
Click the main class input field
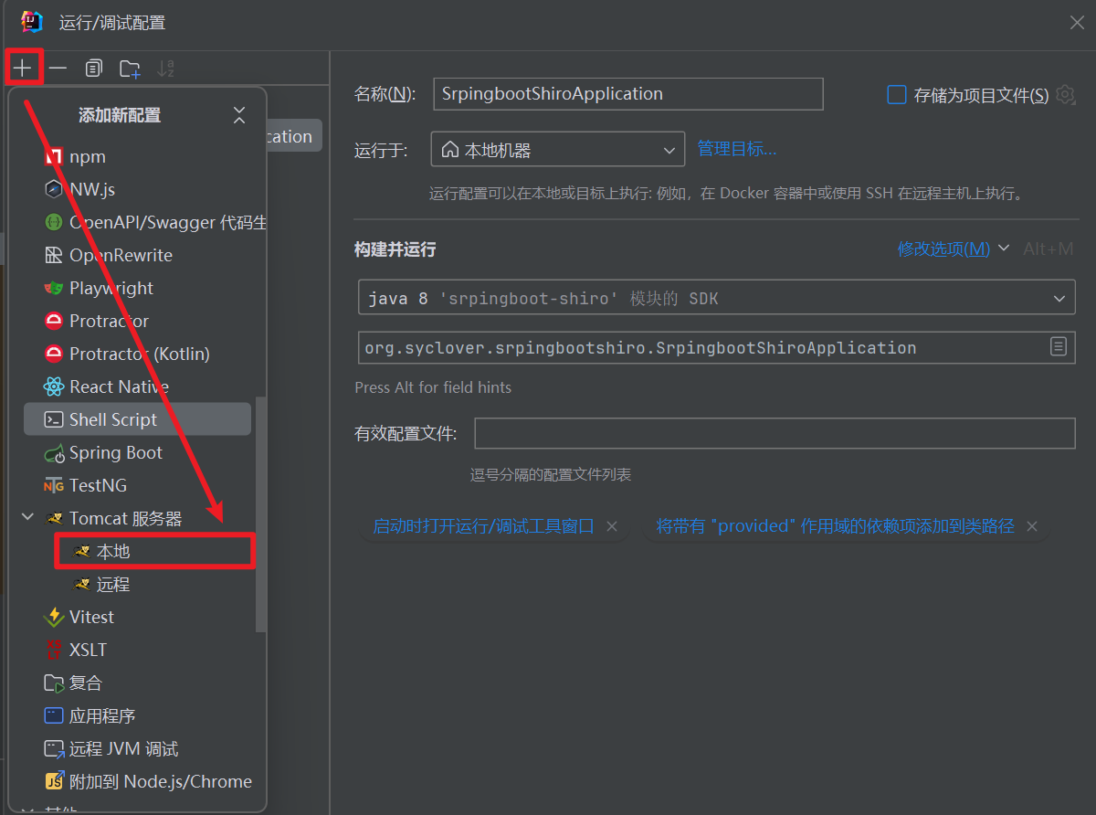[717, 347]
